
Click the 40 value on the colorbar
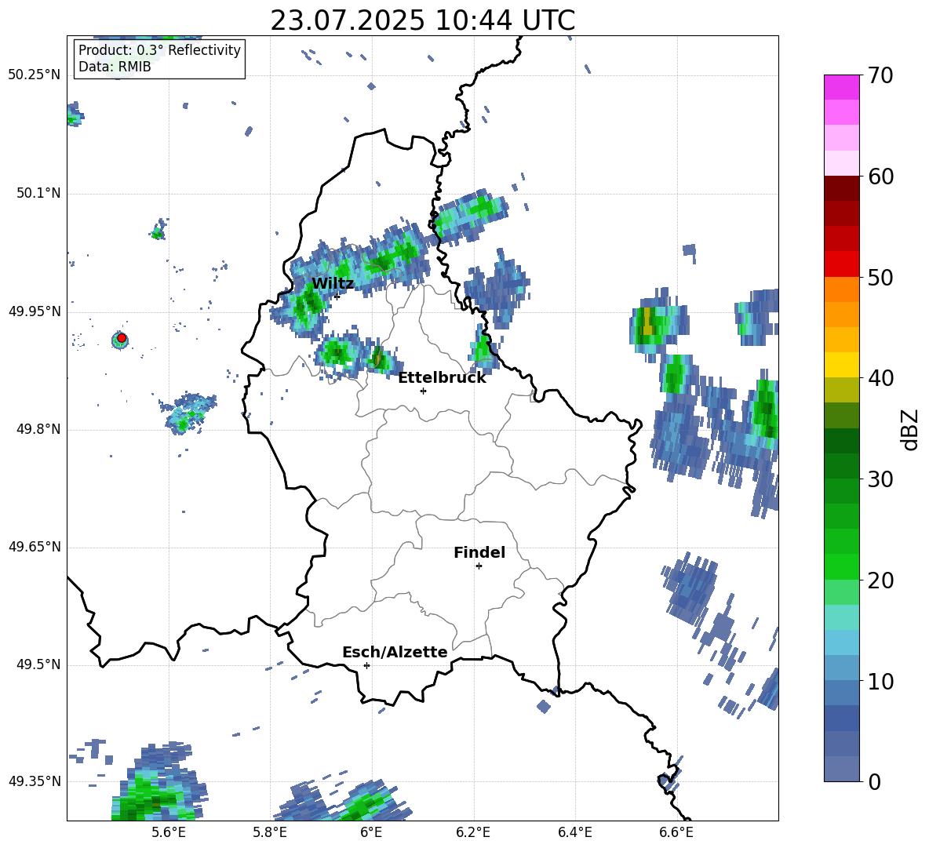tap(880, 378)
